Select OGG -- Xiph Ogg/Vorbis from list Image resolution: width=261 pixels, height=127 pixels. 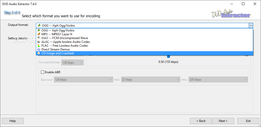144,30
